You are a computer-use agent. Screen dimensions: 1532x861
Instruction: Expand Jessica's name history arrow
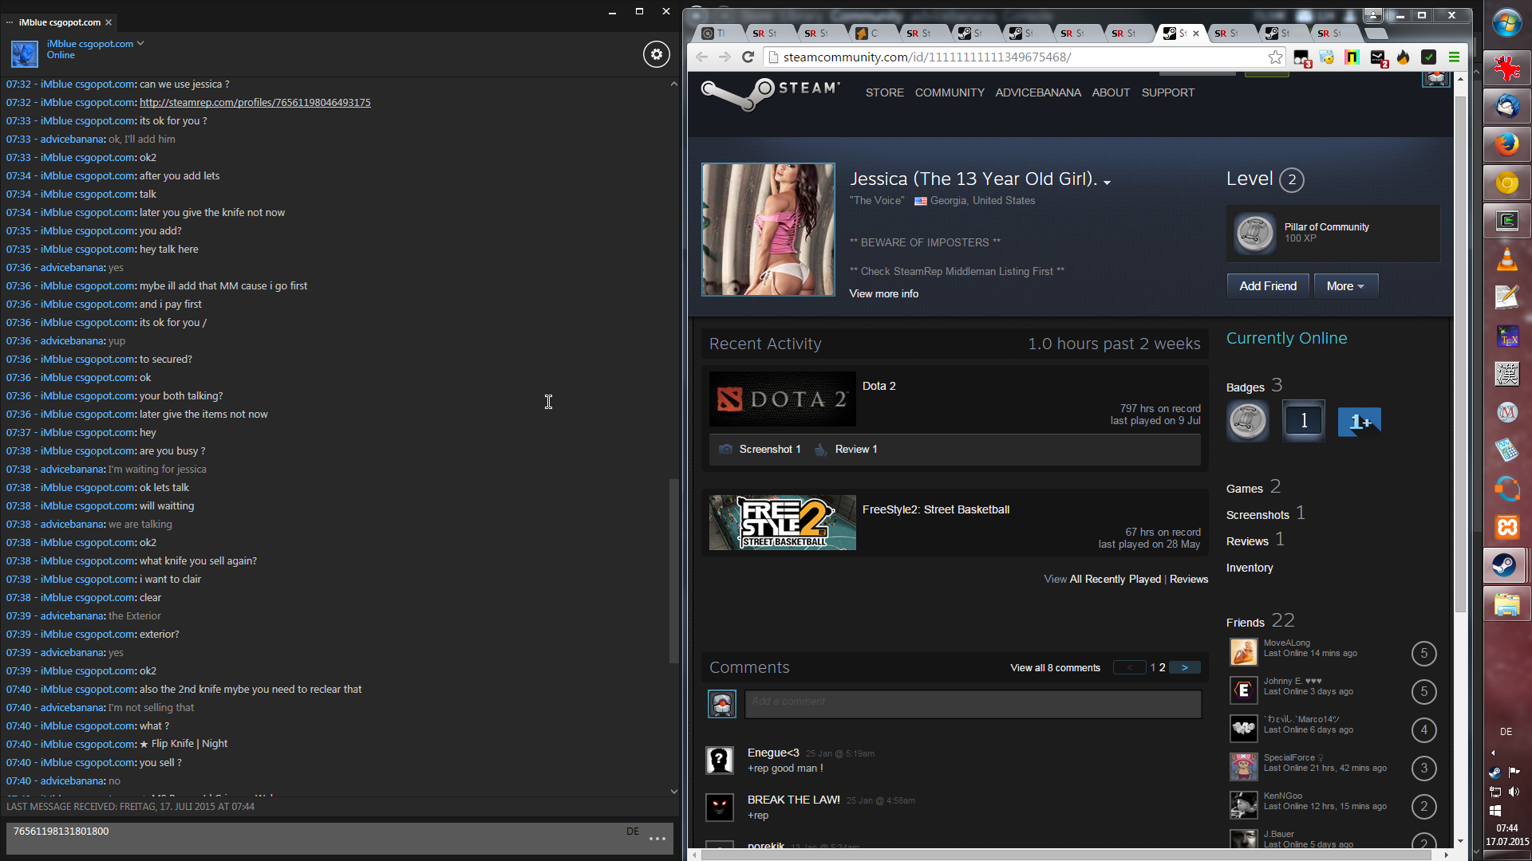(x=1107, y=183)
